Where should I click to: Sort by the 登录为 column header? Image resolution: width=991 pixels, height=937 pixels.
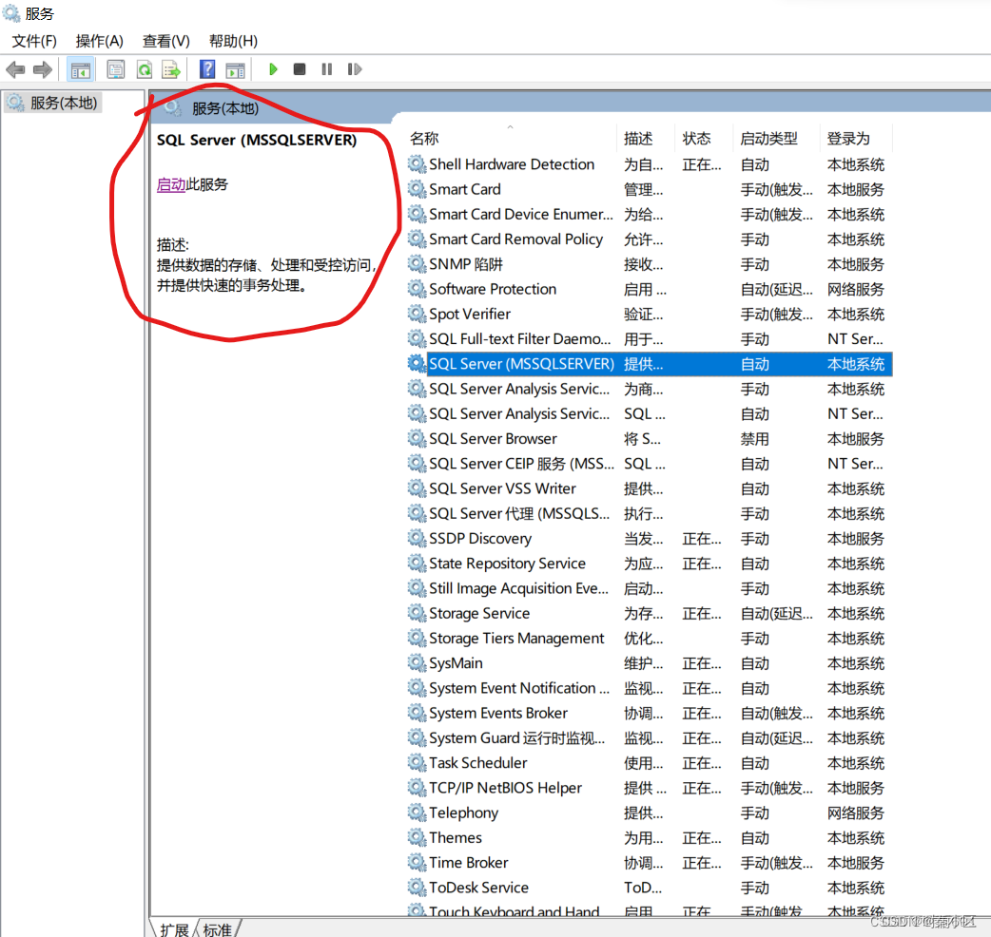click(856, 139)
